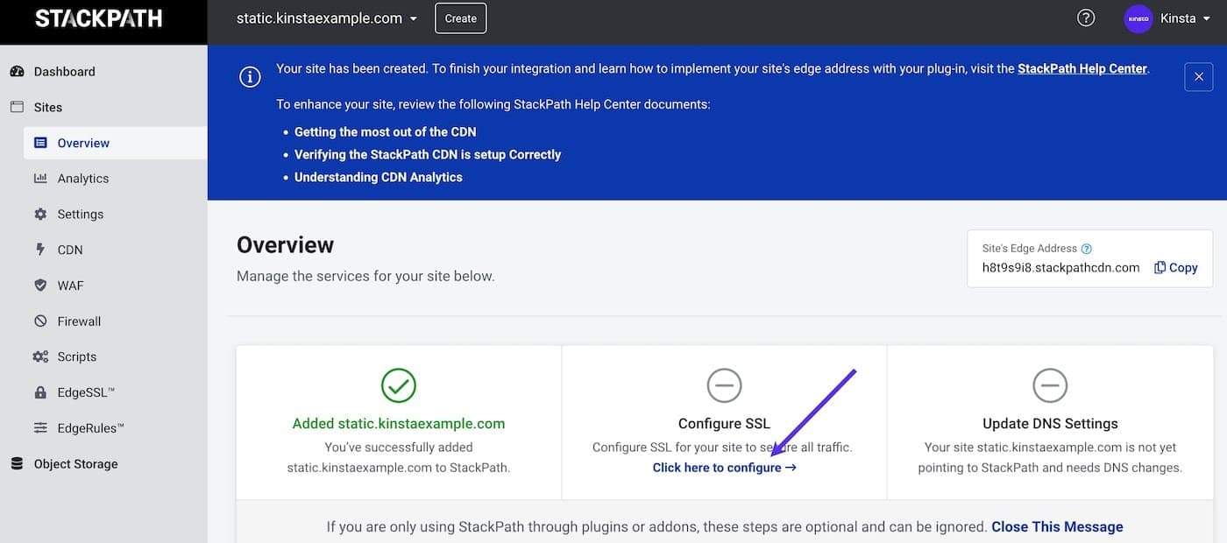
Task: Open the Firewall section
Action: click(x=78, y=321)
